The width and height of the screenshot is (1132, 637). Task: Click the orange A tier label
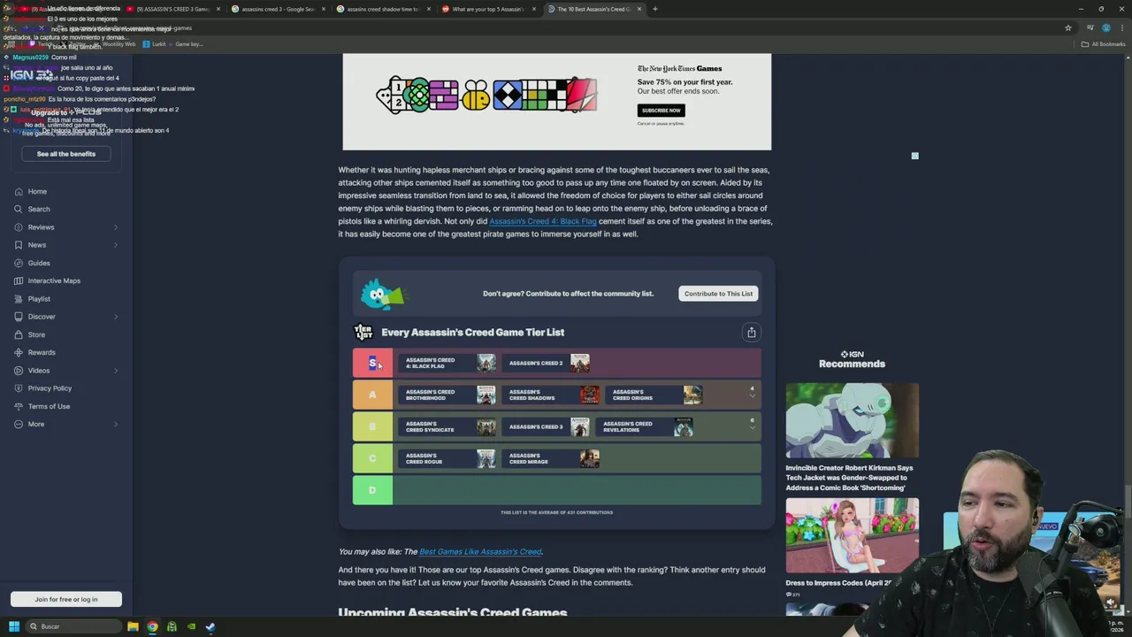[x=372, y=395]
